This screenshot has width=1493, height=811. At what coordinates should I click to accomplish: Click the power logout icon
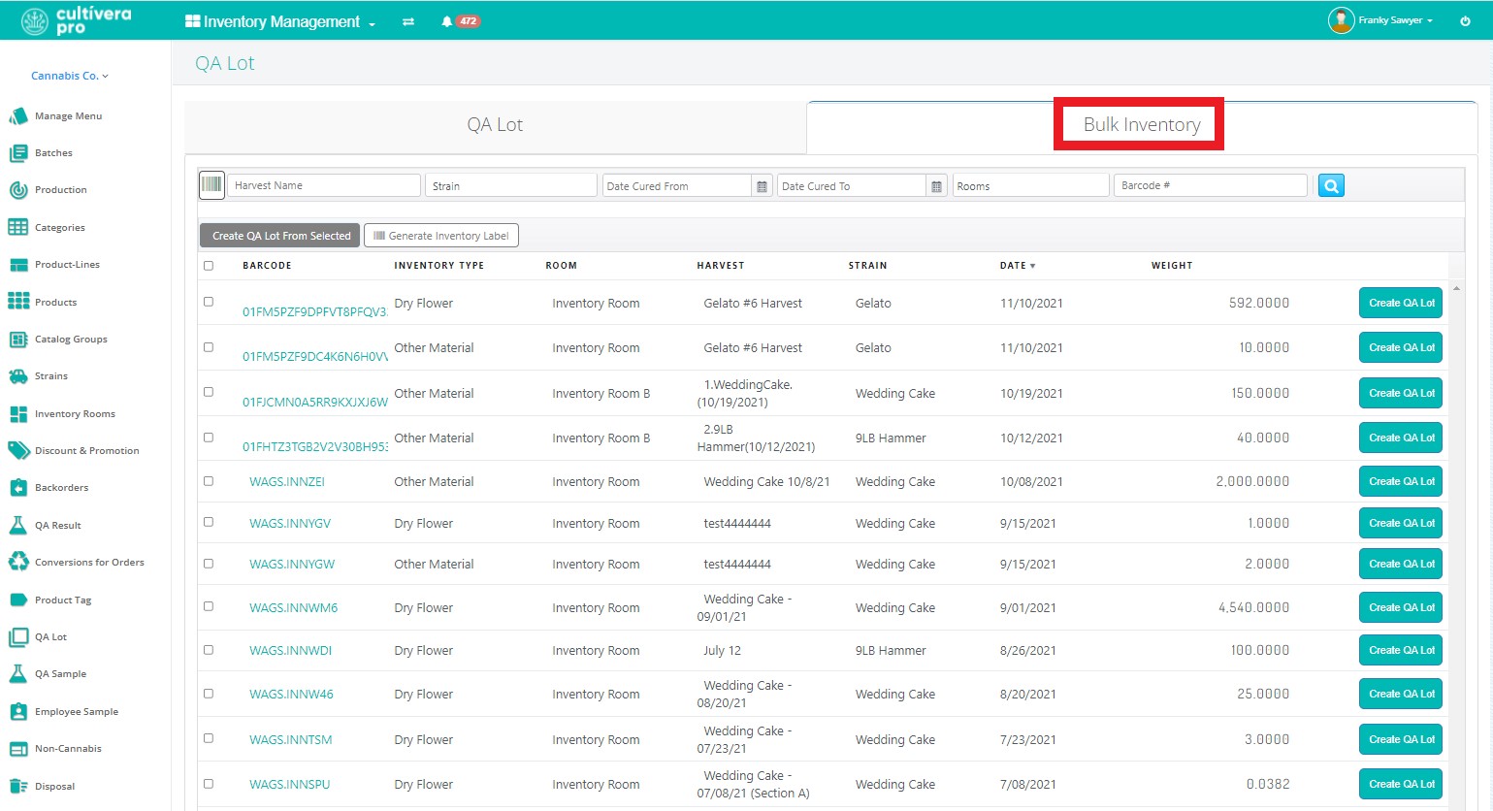click(1465, 20)
